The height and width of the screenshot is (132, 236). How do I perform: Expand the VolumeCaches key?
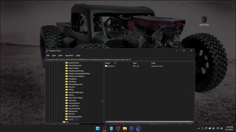point(64,109)
